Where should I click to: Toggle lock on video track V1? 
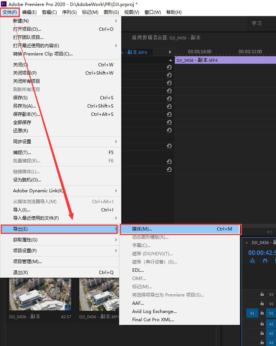pos(262,313)
